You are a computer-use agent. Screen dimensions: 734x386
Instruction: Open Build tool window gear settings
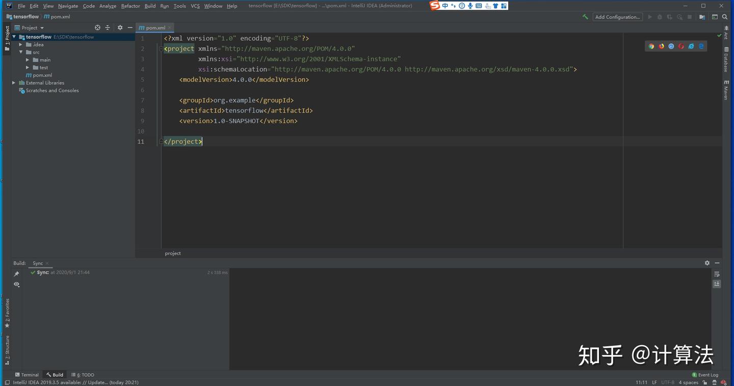pos(707,263)
